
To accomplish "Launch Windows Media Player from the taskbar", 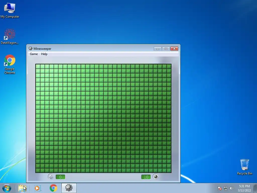I will coord(38,188).
